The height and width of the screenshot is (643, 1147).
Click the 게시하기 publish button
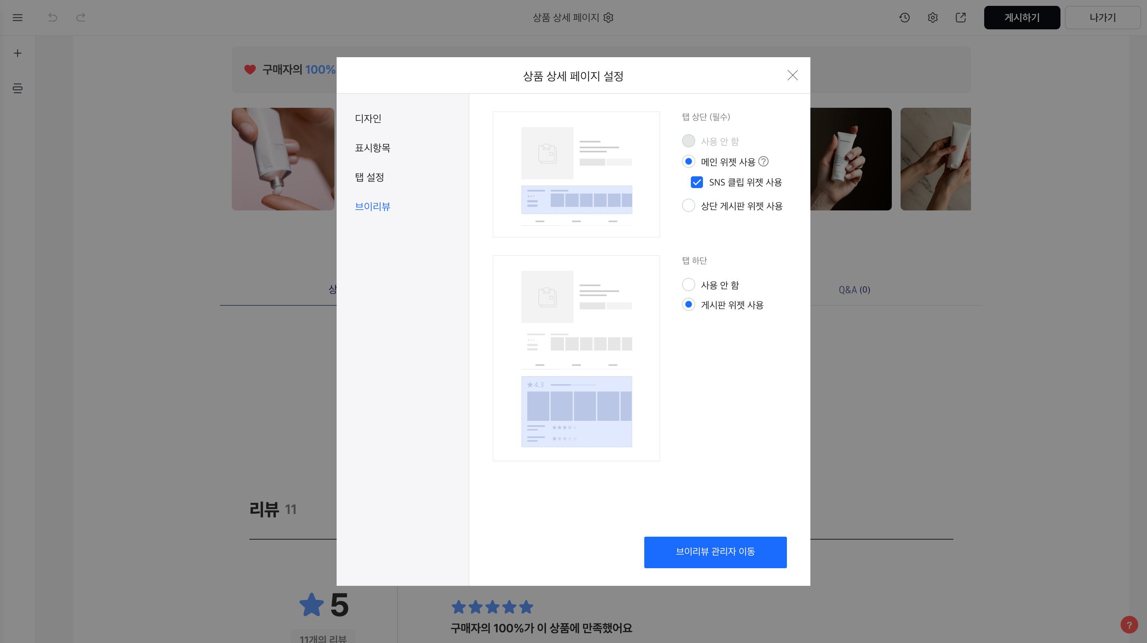click(x=1022, y=17)
